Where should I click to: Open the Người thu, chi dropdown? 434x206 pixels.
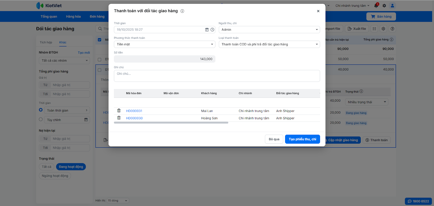click(269, 30)
